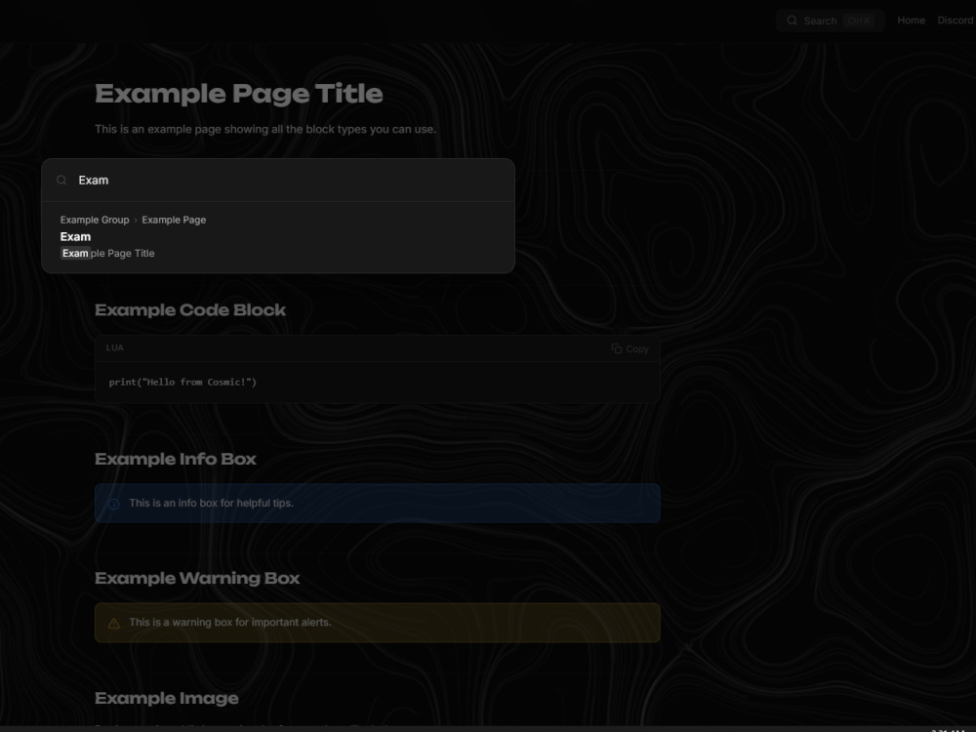Open the Discord link in navigation
Screen dimensions: 976x732
(x=956, y=20)
